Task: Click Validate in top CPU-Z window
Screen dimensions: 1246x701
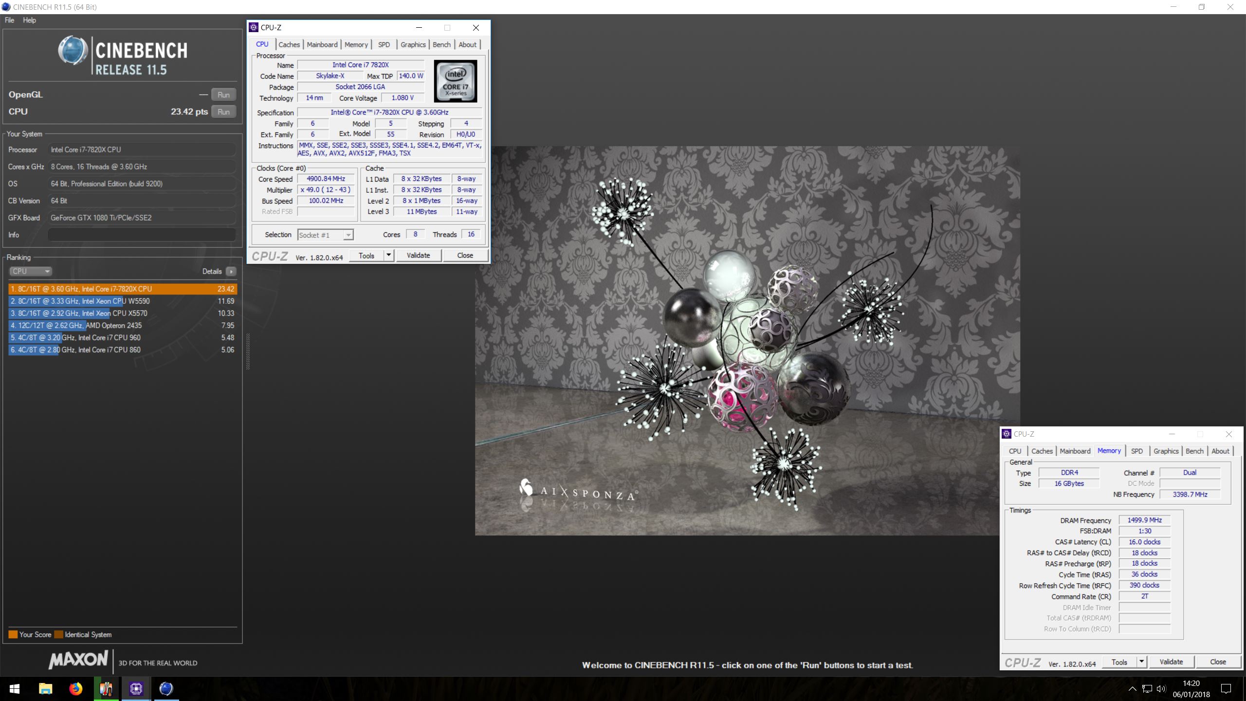Action: (418, 256)
